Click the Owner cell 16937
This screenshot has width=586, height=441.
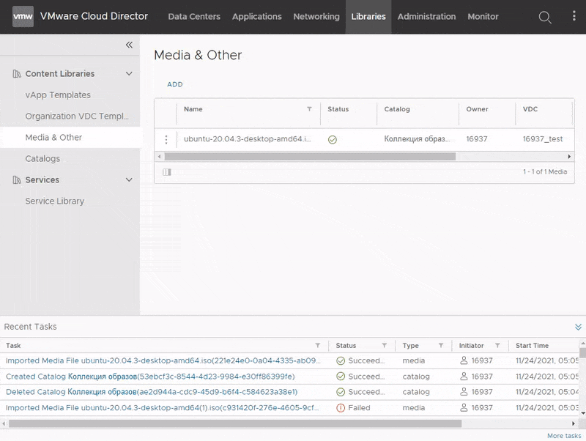477,139
